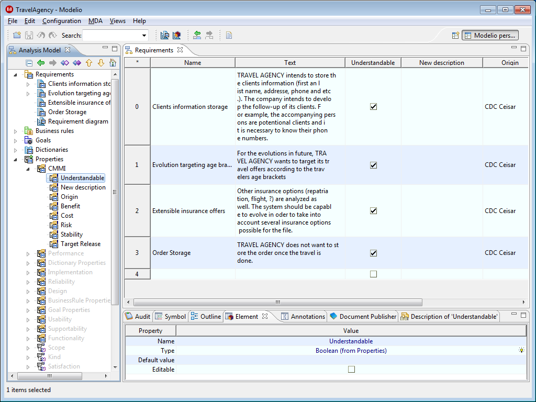
Task: Open the MDA menu
Action: [95, 21]
